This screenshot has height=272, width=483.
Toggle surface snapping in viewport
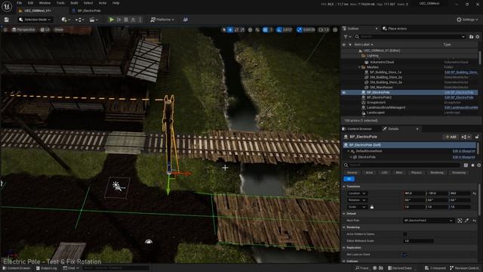coord(257,30)
